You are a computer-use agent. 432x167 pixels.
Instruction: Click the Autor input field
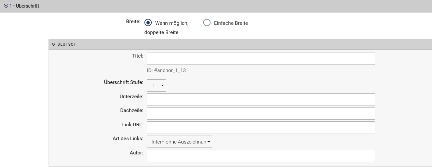point(261,156)
